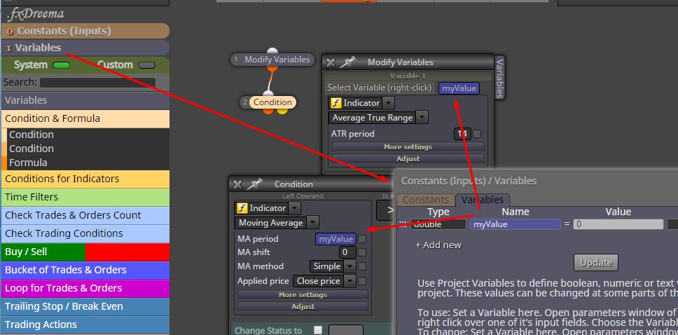Pin the Condition parameters panel
This screenshot has width=678, height=335.
[254, 184]
